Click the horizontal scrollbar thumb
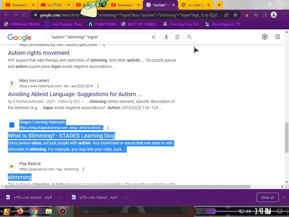The height and width of the screenshot is (217, 289). (x=127, y=187)
